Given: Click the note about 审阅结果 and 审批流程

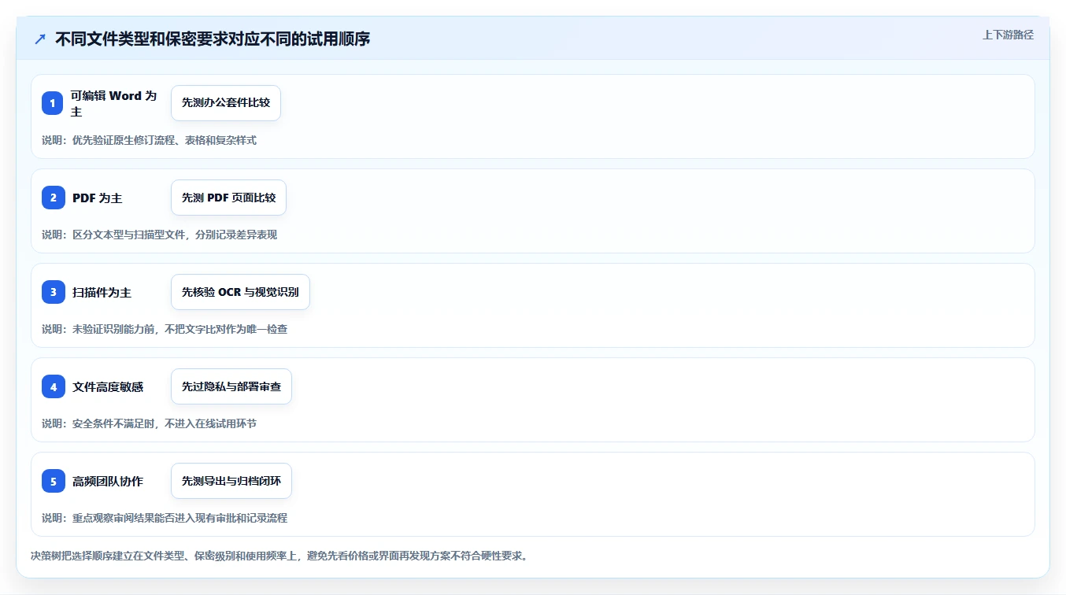Looking at the screenshot, I should (x=165, y=518).
